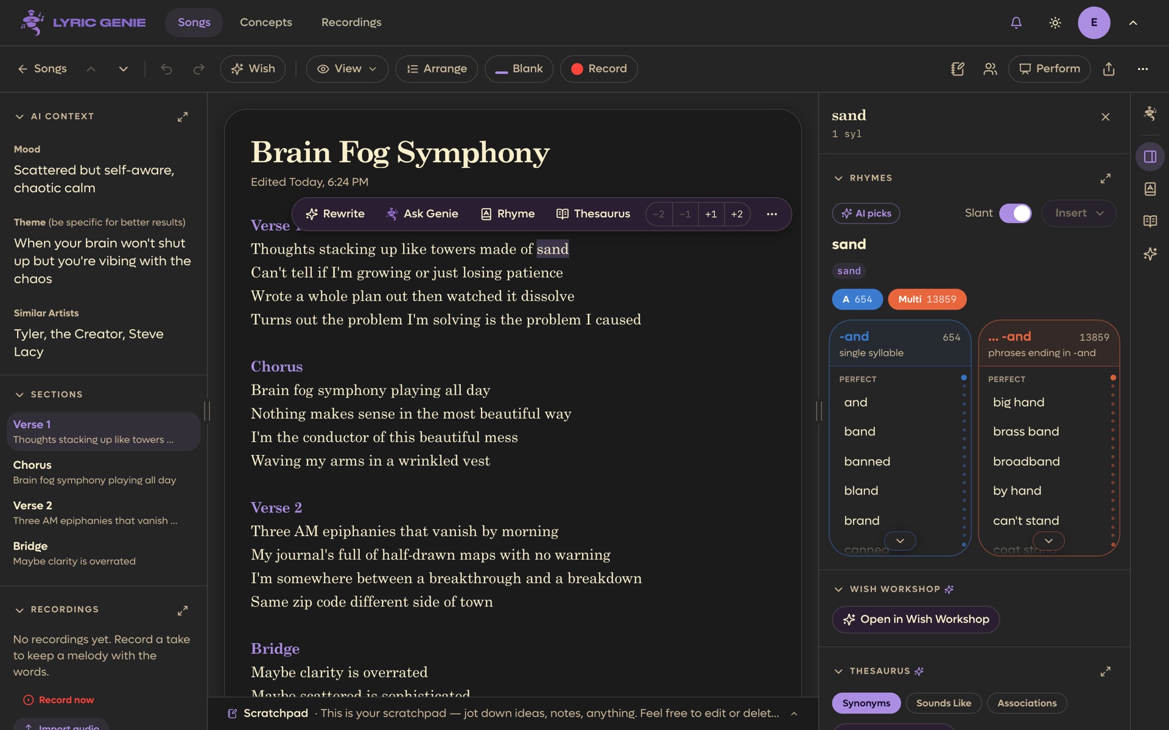Expand the AI Context panel to full size
Viewport: 1169px width, 730px height.
pos(183,117)
